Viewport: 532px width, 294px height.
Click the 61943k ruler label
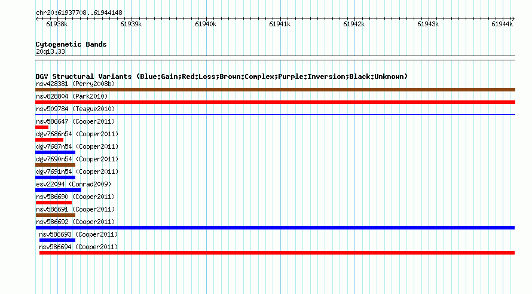coord(428,24)
